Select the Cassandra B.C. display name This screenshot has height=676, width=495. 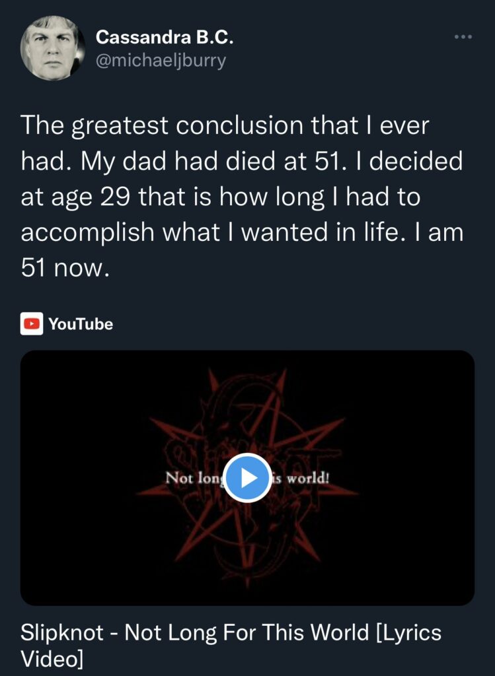[x=165, y=37]
